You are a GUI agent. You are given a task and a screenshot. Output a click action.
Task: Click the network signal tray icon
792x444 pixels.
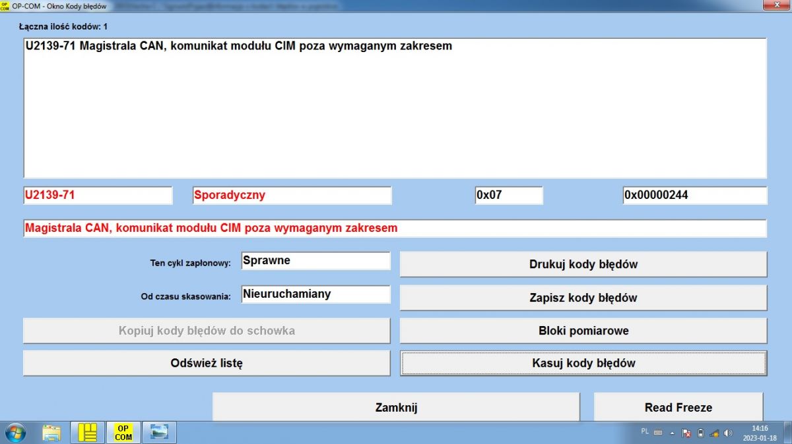click(714, 433)
